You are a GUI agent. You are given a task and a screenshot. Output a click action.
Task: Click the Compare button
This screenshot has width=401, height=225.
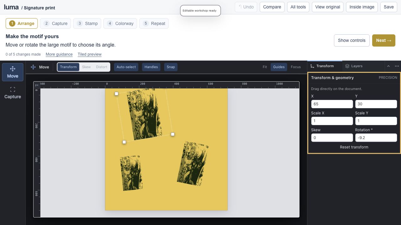tap(272, 7)
